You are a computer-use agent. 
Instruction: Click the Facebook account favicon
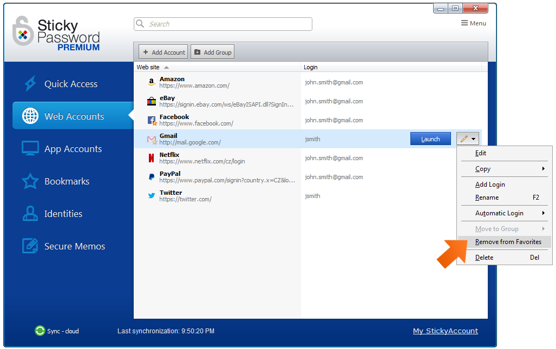click(x=152, y=121)
